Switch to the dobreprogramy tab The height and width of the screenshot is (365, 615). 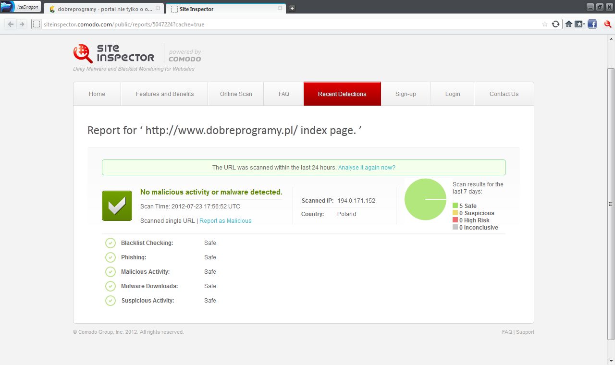[103, 9]
